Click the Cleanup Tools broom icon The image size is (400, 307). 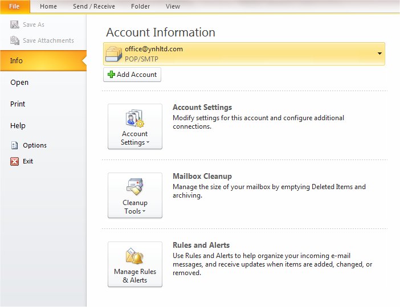134,187
